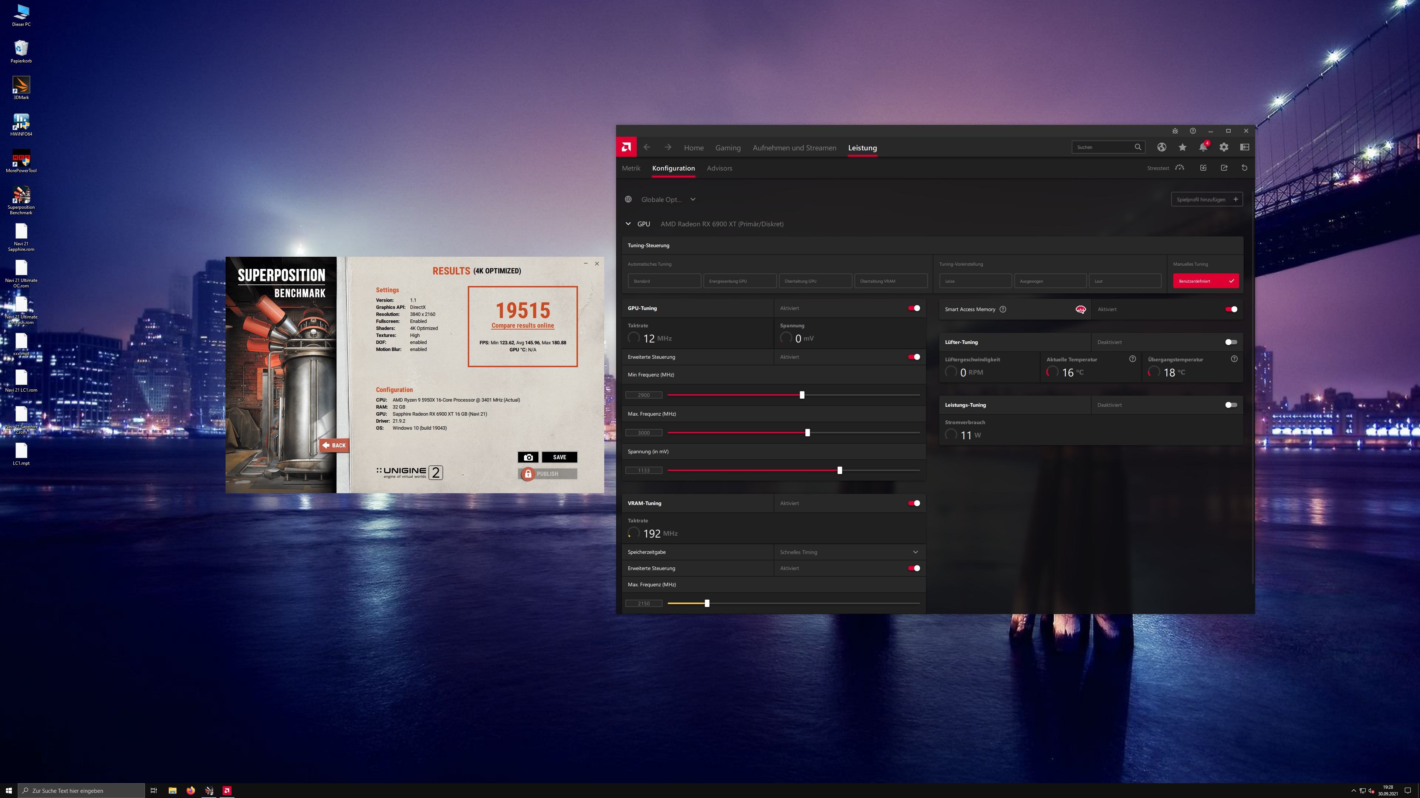Open the web browser globe icon
Image resolution: width=1420 pixels, height=798 pixels.
(1162, 147)
